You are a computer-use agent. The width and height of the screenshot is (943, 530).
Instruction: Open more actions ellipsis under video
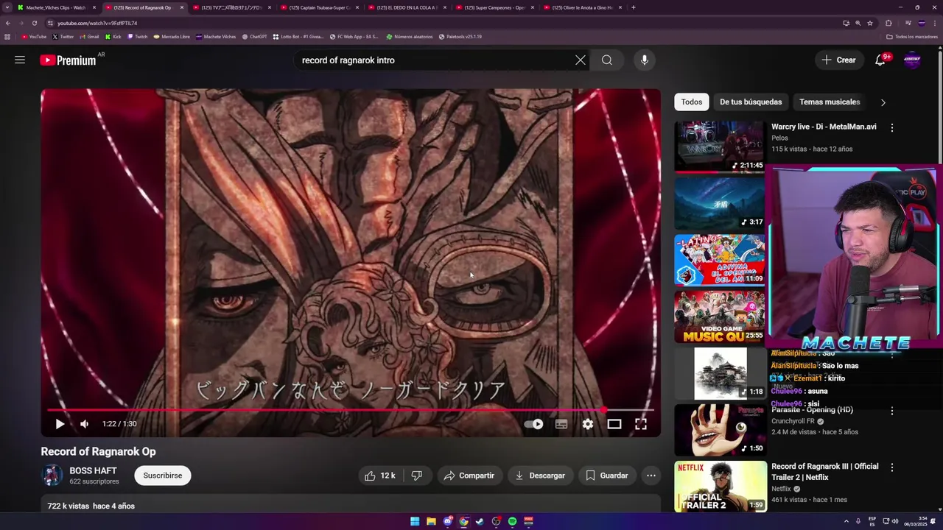click(x=651, y=476)
